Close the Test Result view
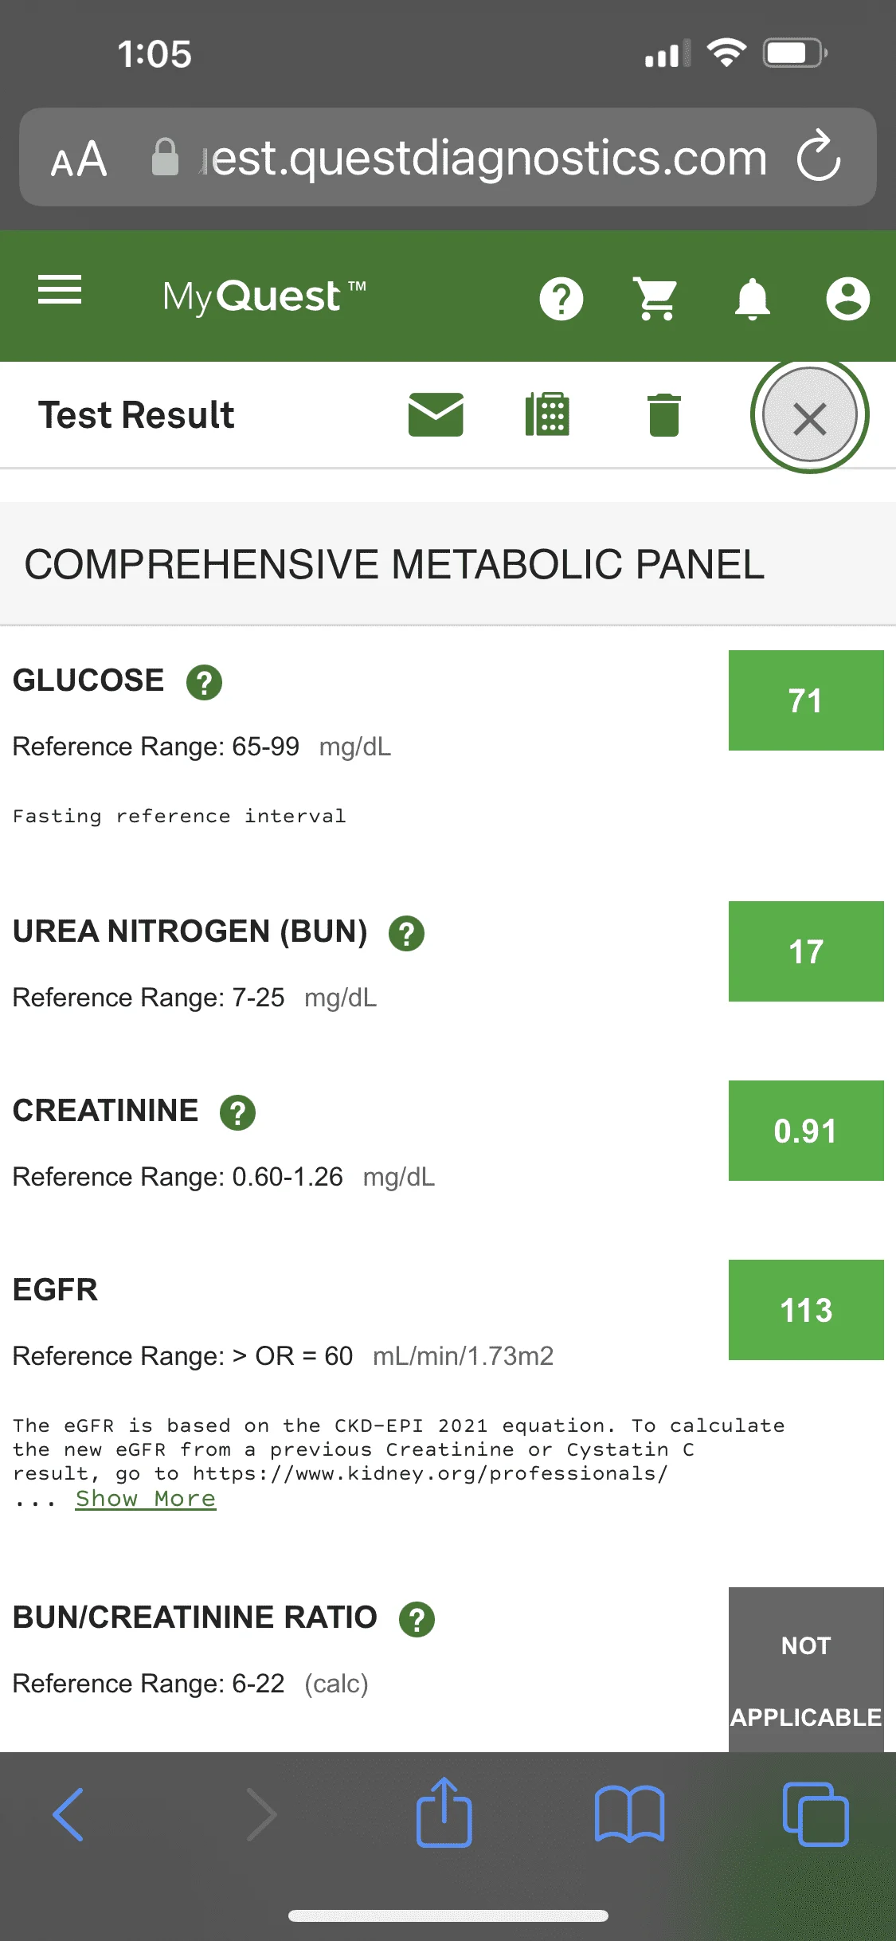The height and width of the screenshot is (1941, 896). tap(810, 415)
